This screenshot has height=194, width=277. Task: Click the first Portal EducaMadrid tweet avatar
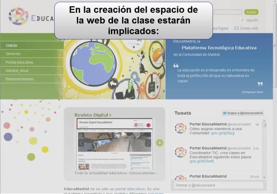(181, 128)
